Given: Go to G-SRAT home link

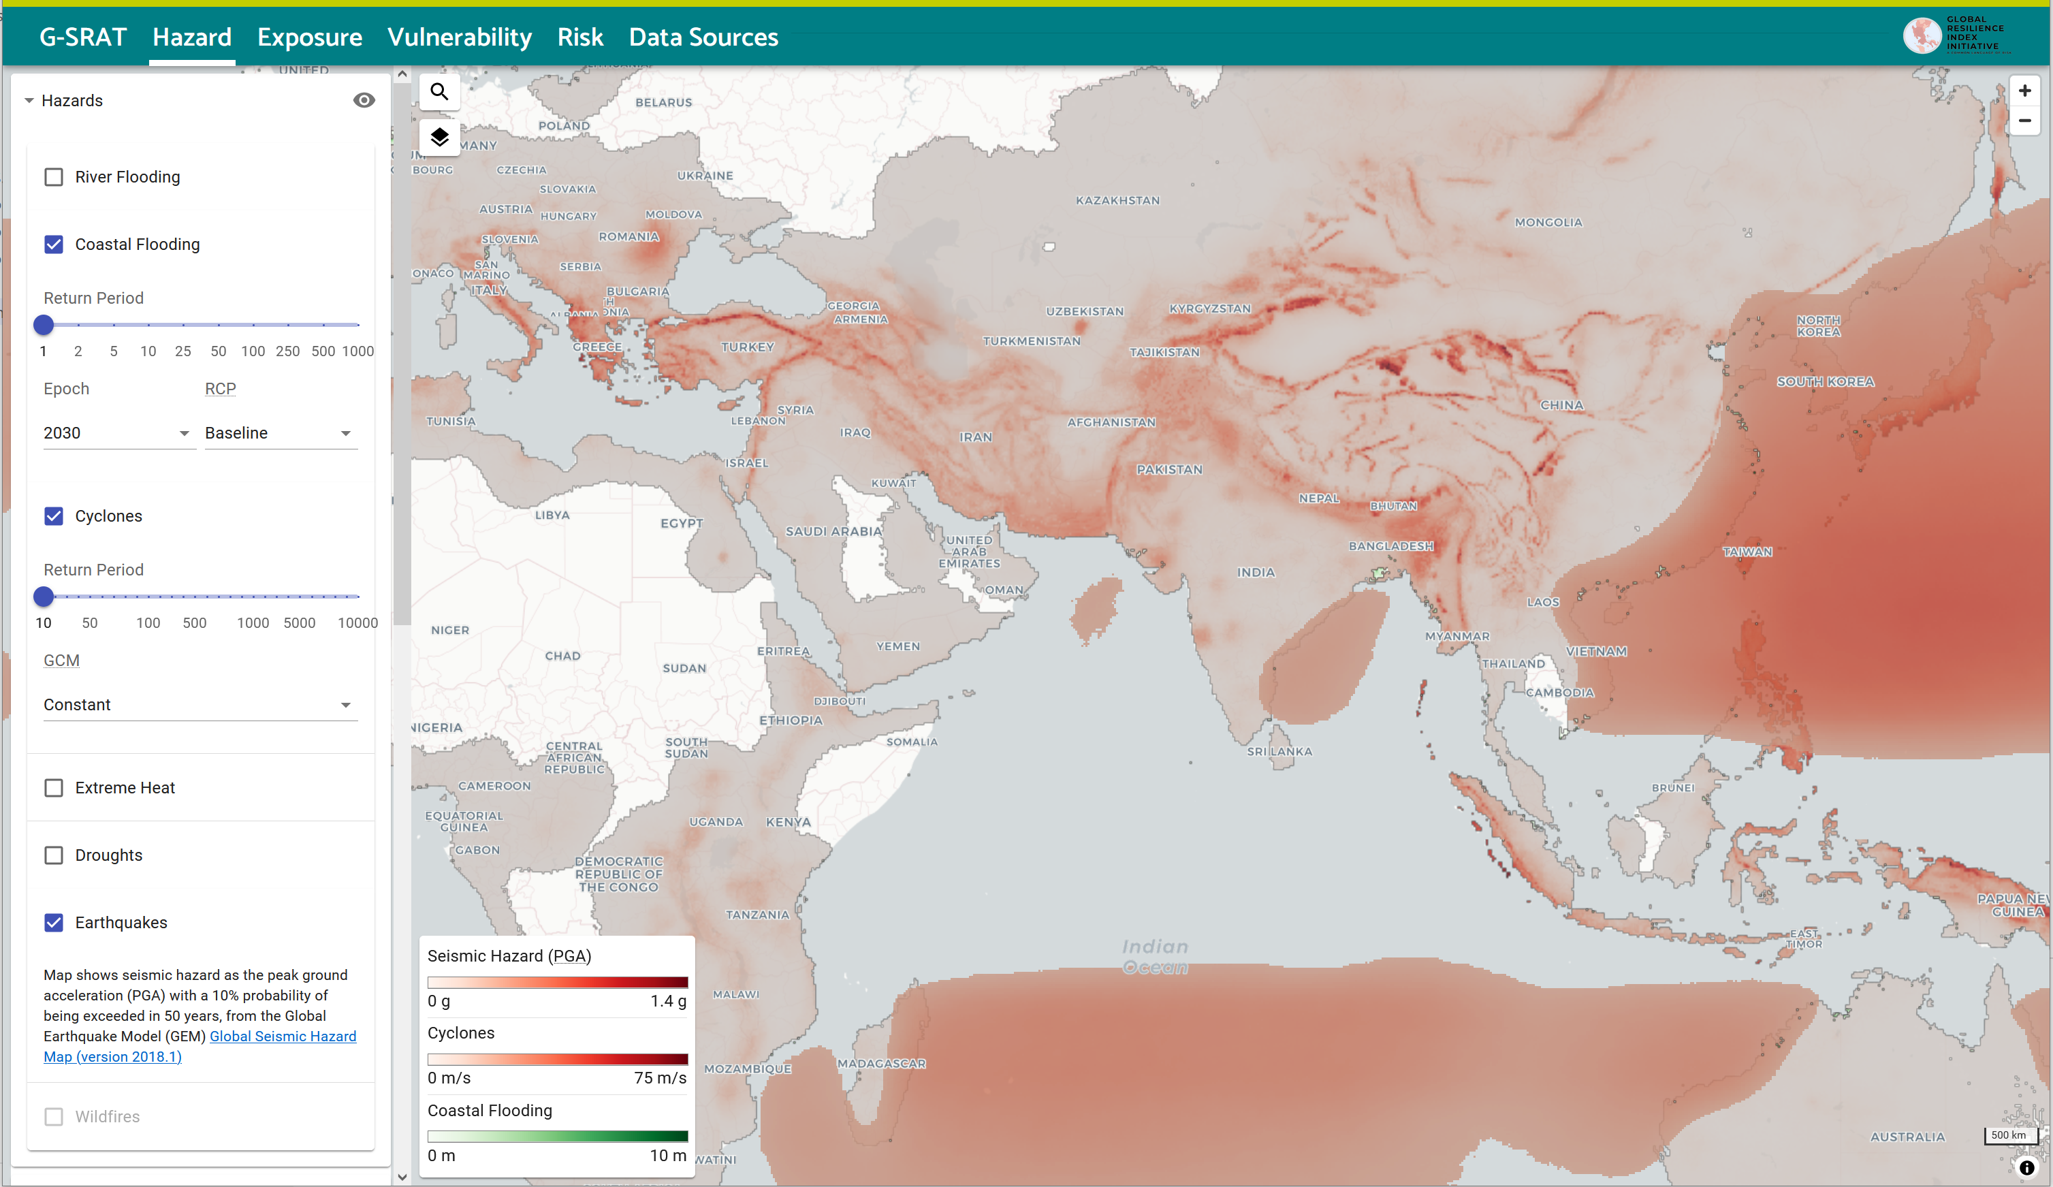Looking at the screenshot, I should [x=82, y=37].
